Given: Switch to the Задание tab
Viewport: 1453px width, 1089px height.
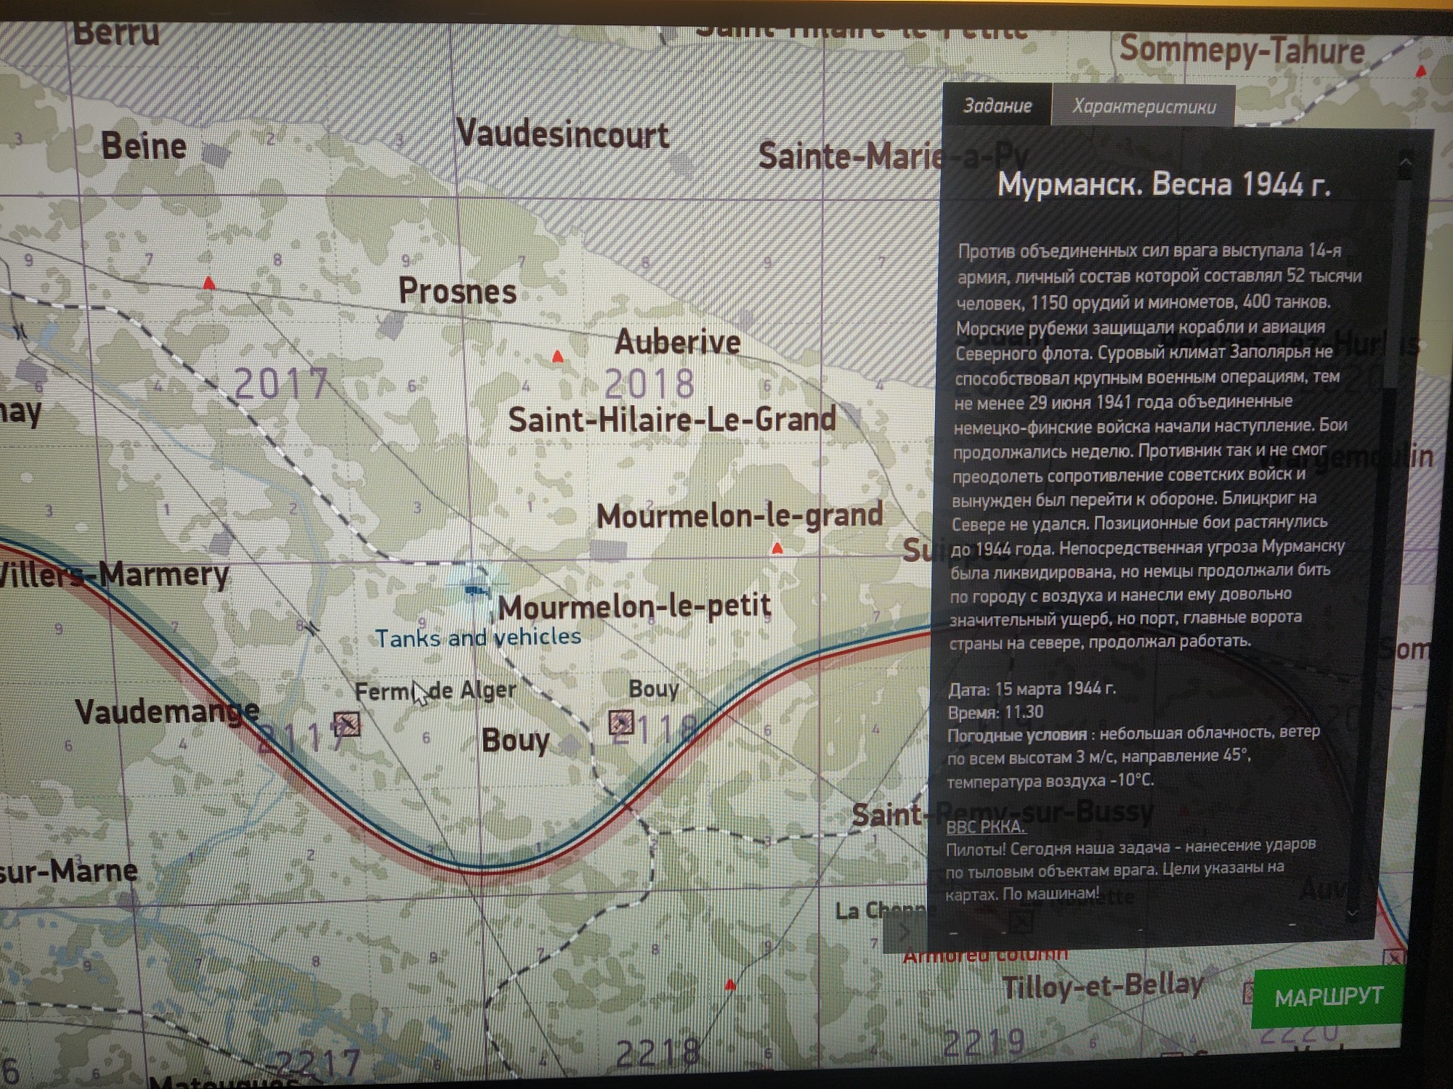Looking at the screenshot, I should coord(997,105).
